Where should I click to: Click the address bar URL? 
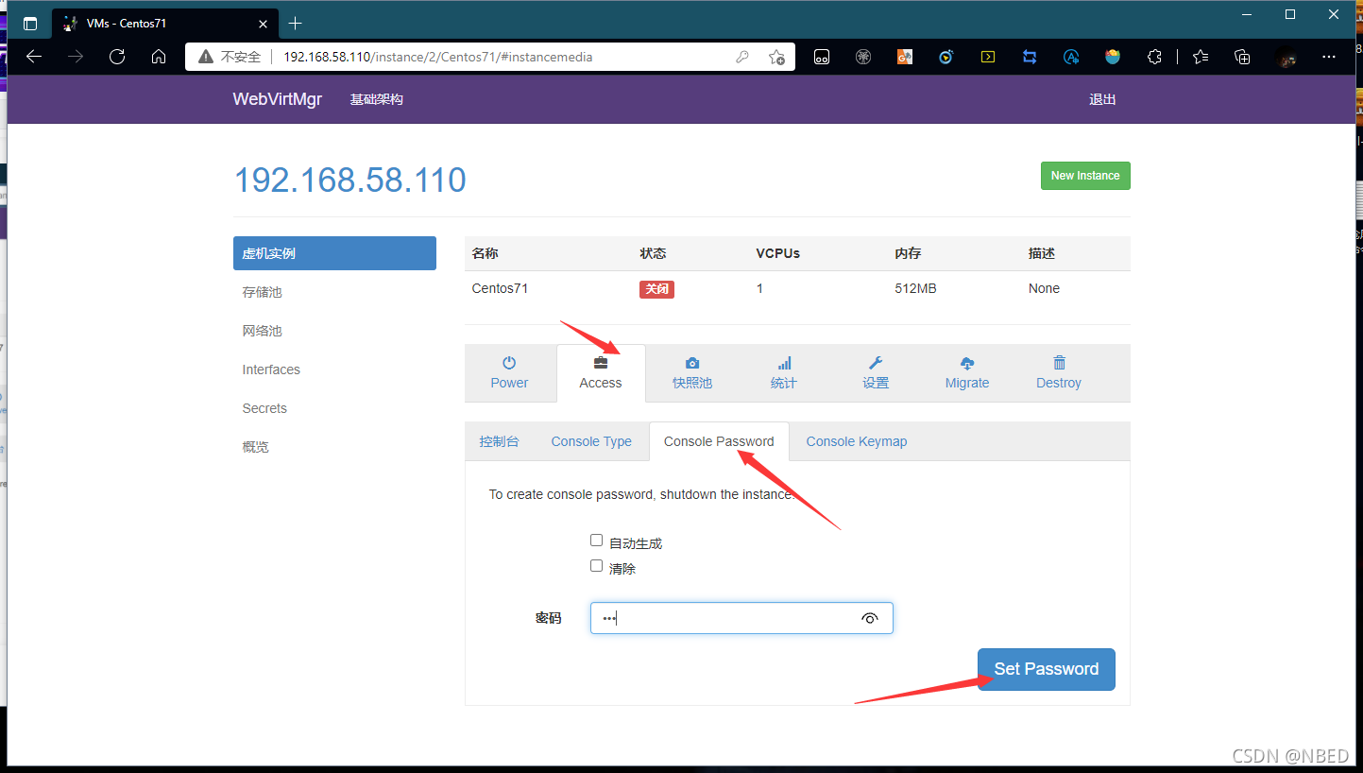[x=438, y=57]
